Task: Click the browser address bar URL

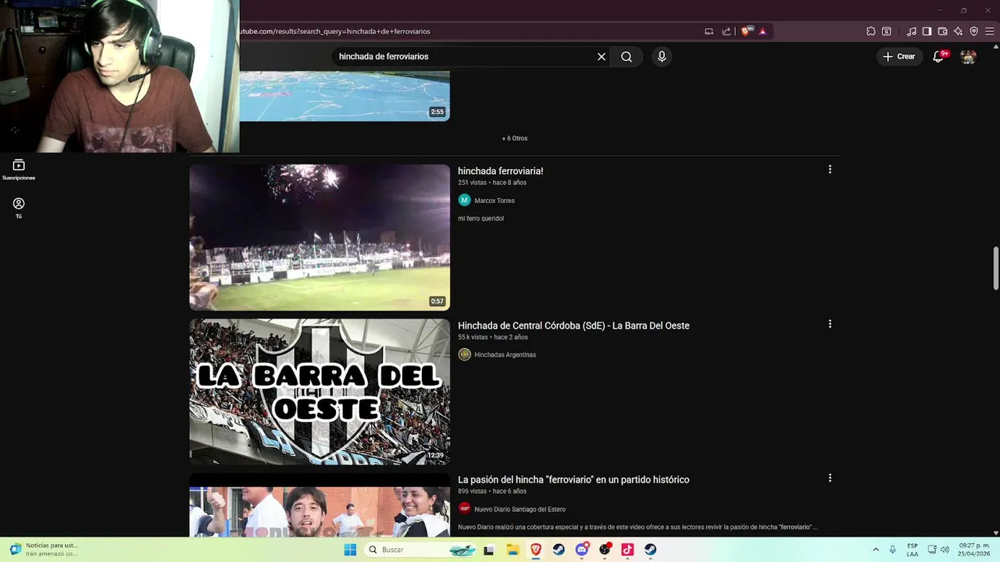Action: pos(336,31)
